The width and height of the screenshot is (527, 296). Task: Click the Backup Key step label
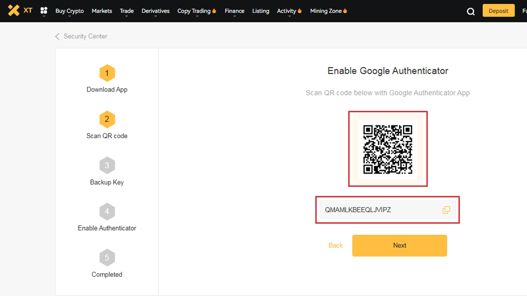[x=107, y=182]
